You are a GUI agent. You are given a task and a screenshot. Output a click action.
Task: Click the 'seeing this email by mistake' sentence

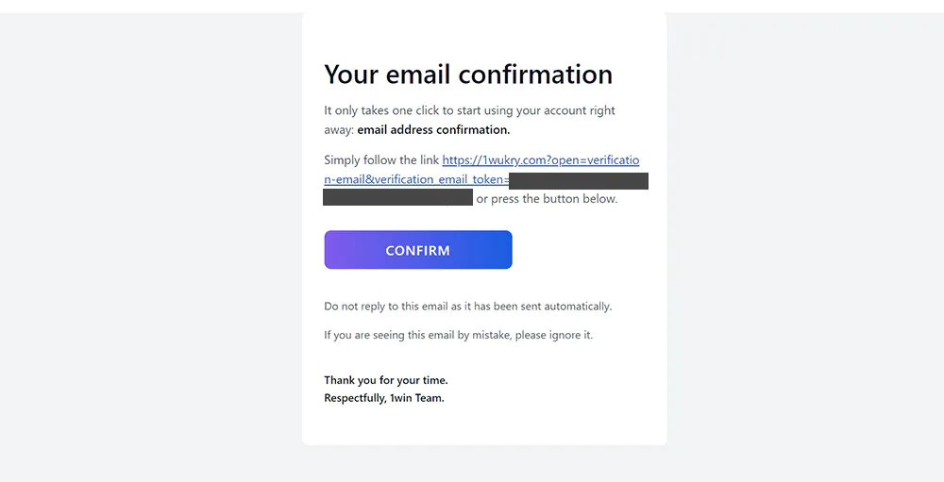point(458,335)
